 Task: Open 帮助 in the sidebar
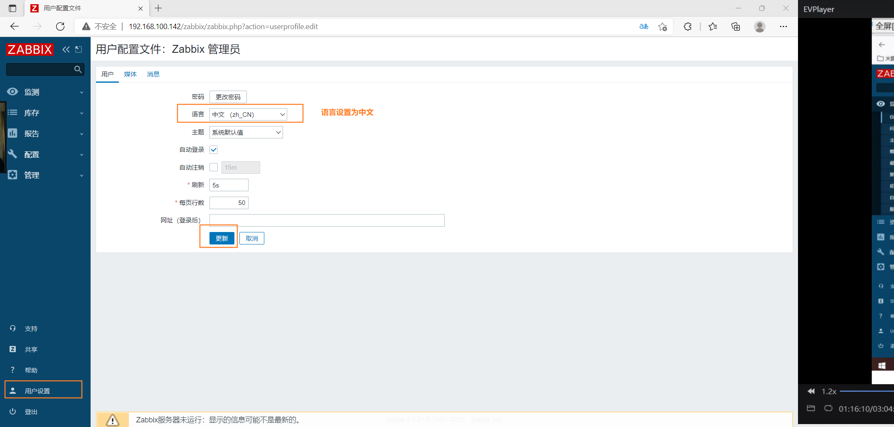click(x=31, y=370)
